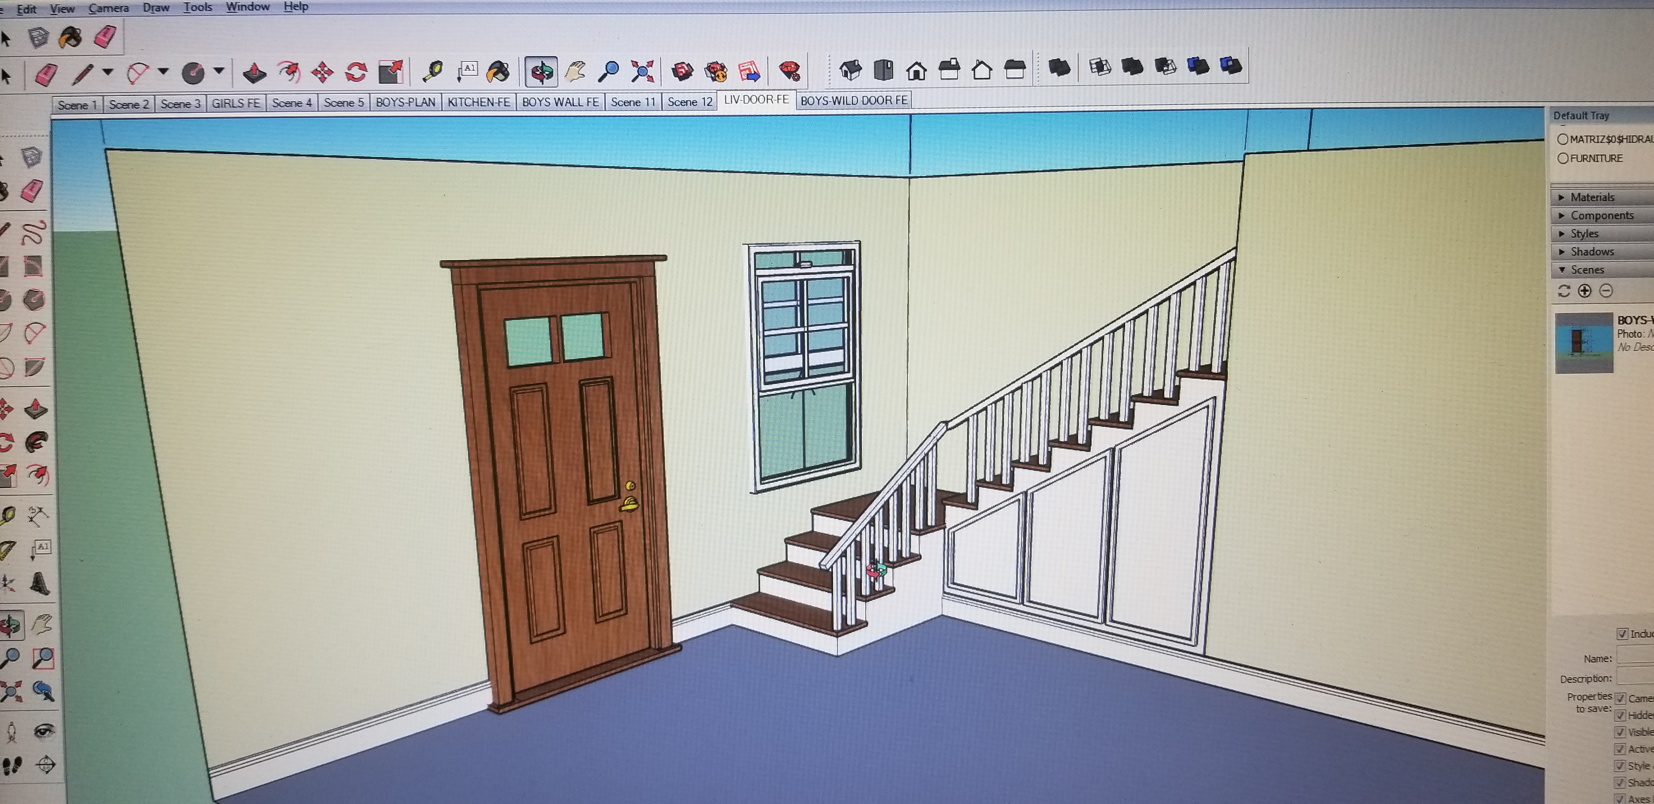This screenshot has height=804, width=1654.
Task: Select Walk footprints tool in left toolbar
Action: [11, 765]
